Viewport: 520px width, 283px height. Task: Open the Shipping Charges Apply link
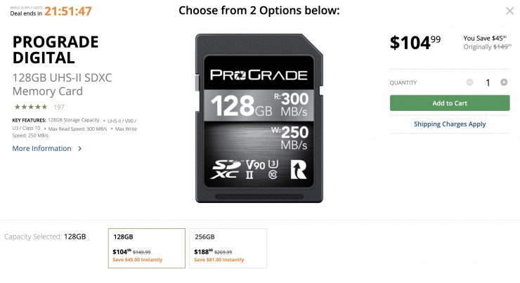[450, 124]
